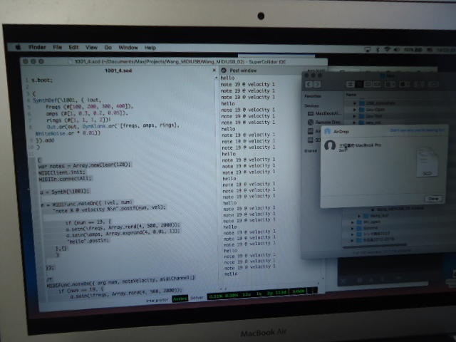
Task: Open the Apple menu
Action: [x=18, y=47]
